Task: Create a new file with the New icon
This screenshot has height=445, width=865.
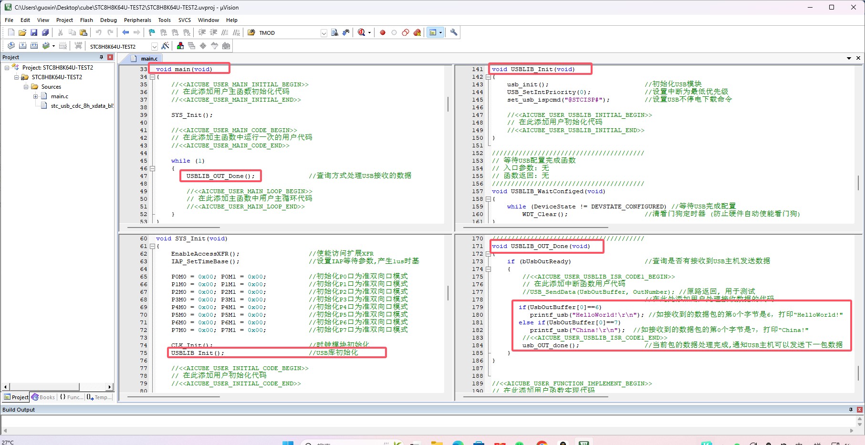Action: (11, 32)
